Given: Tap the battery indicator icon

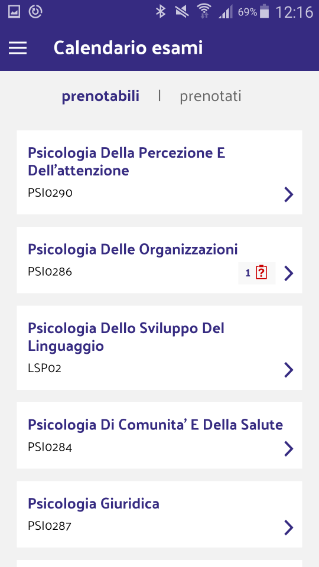Looking at the screenshot, I should click(265, 12).
